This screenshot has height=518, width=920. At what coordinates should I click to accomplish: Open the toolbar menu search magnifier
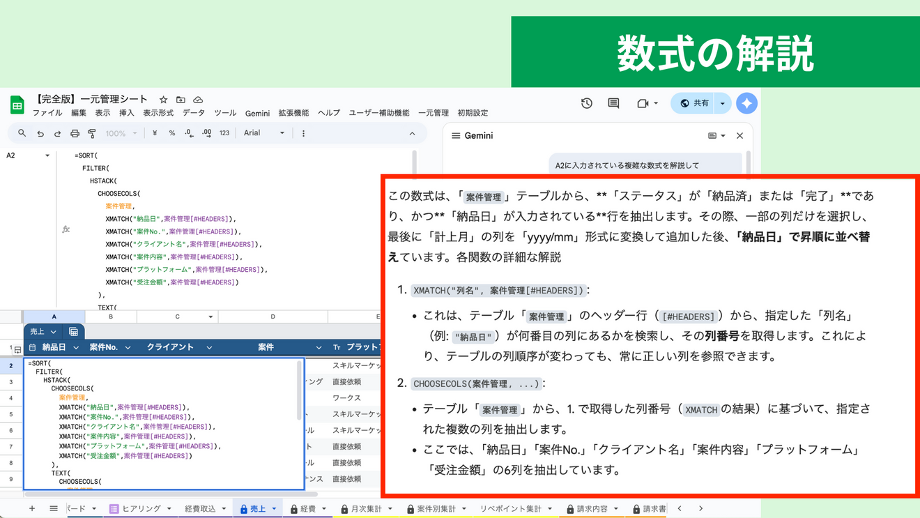tap(22, 133)
